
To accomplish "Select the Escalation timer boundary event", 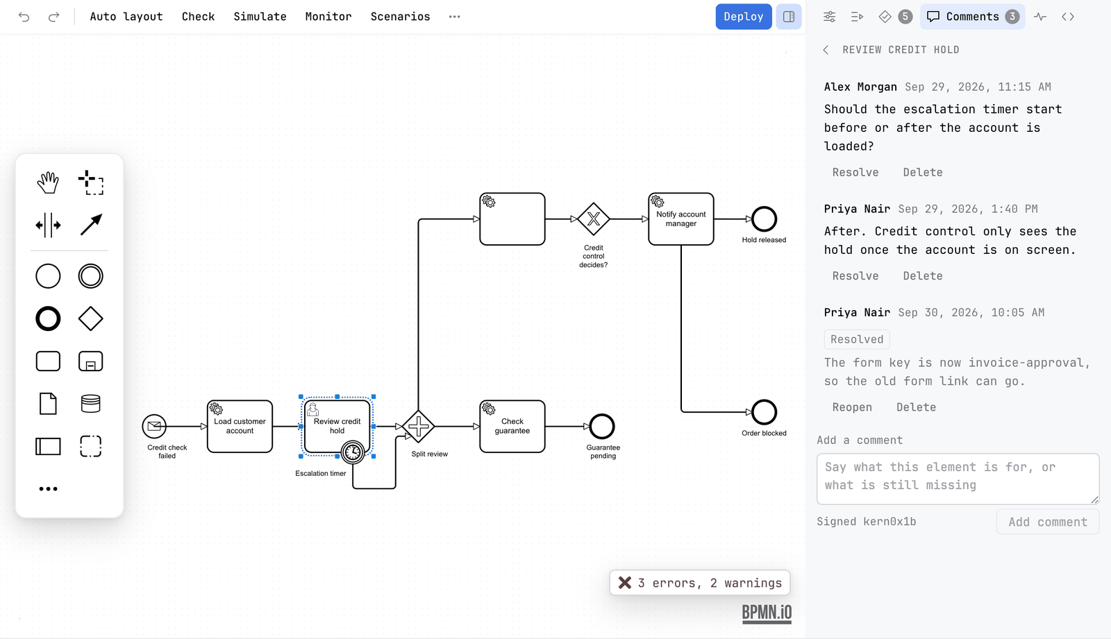I will point(353,452).
